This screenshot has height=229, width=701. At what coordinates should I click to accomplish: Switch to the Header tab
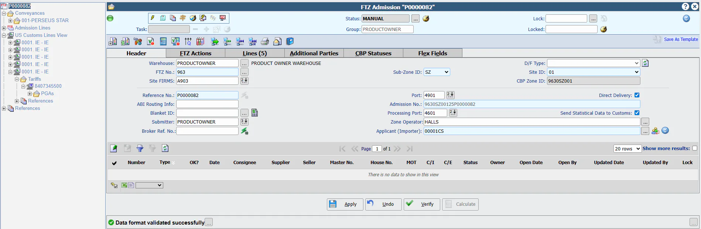[136, 53]
